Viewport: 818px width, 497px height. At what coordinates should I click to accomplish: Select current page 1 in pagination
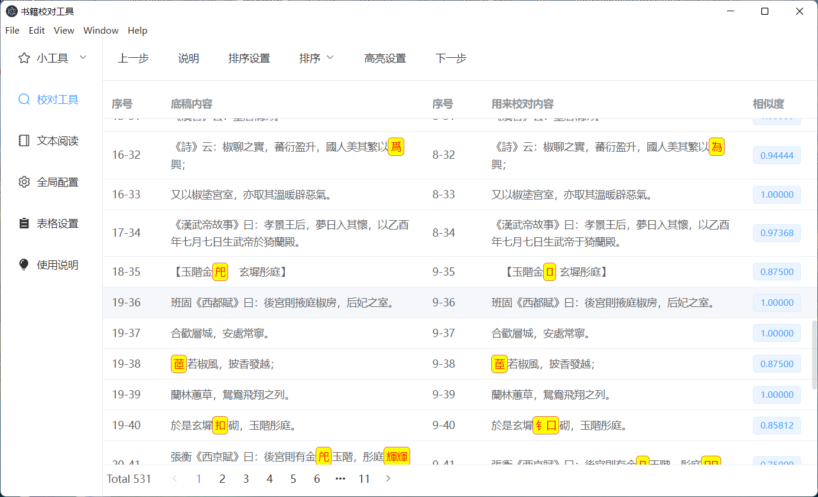point(199,479)
